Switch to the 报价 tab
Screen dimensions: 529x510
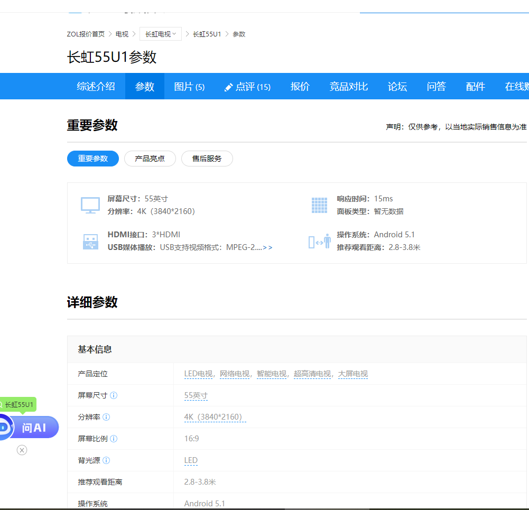point(300,86)
